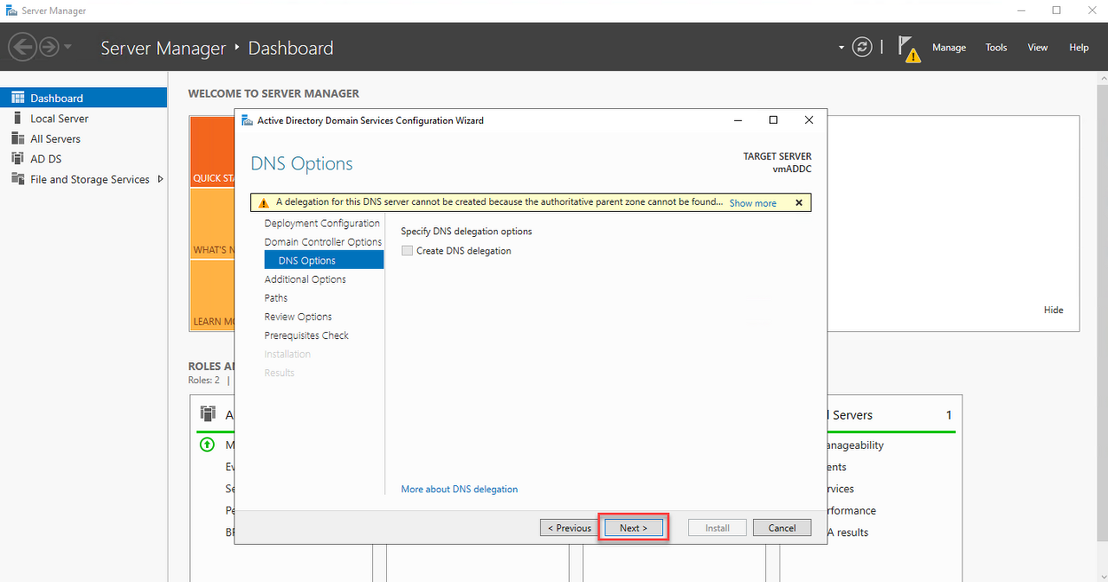Click the Hide link in welcome panel
Screen dimensions: 1108x582
[1053, 310]
